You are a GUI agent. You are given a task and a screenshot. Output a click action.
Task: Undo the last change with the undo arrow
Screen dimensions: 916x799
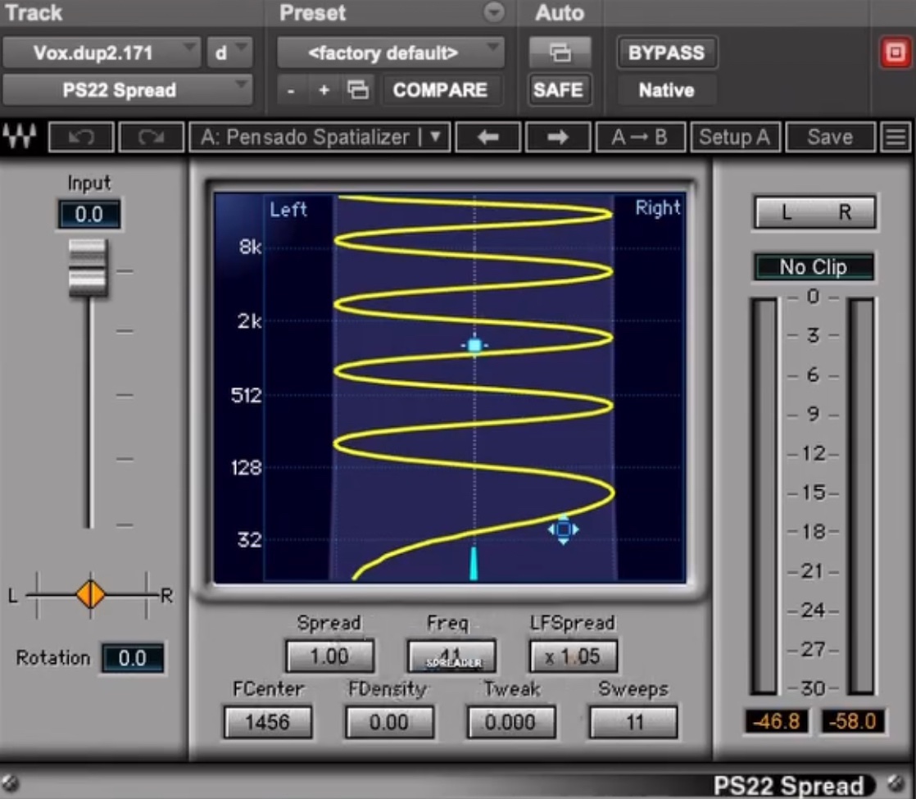click(82, 138)
